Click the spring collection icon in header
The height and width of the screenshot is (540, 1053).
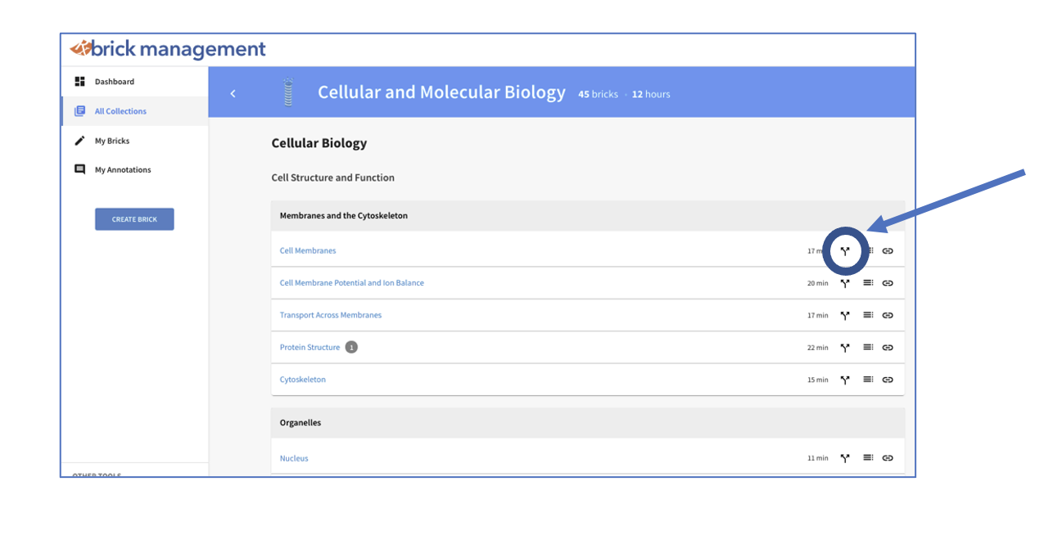[x=287, y=92]
